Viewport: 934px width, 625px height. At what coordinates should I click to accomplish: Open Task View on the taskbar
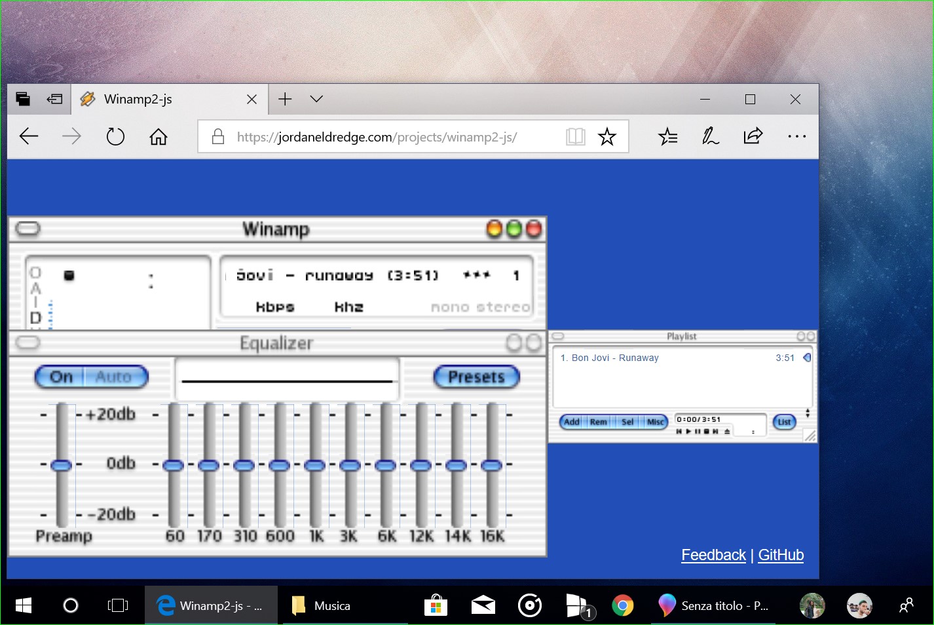pyautogui.click(x=118, y=605)
